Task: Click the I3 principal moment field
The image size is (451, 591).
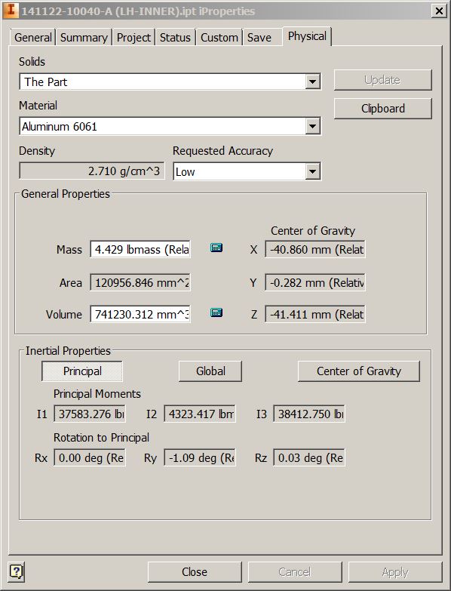Action: click(x=309, y=414)
